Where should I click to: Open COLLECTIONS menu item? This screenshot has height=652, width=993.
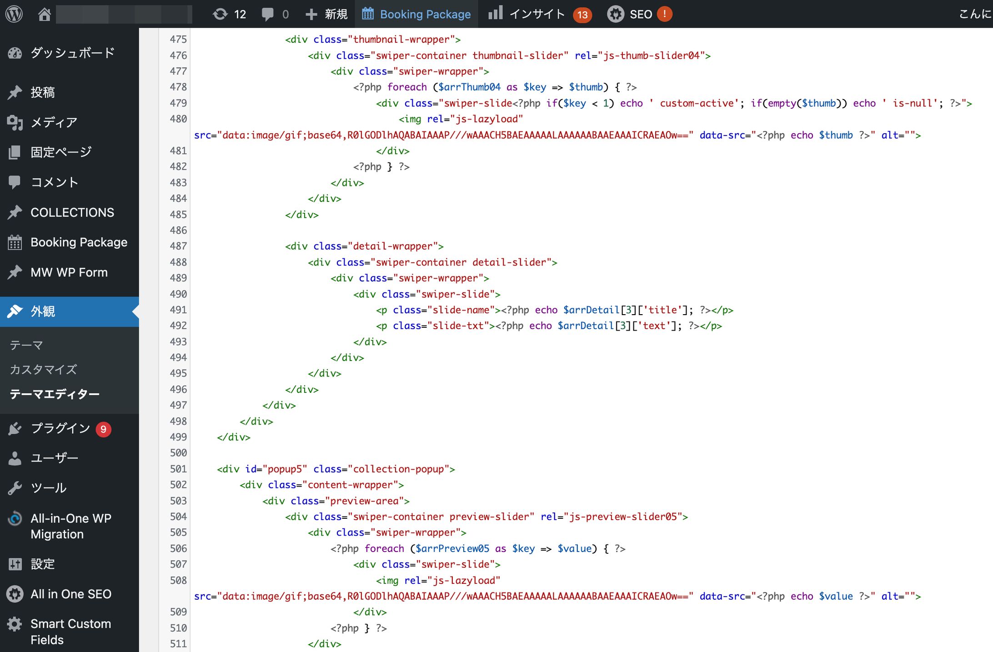(72, 212)
